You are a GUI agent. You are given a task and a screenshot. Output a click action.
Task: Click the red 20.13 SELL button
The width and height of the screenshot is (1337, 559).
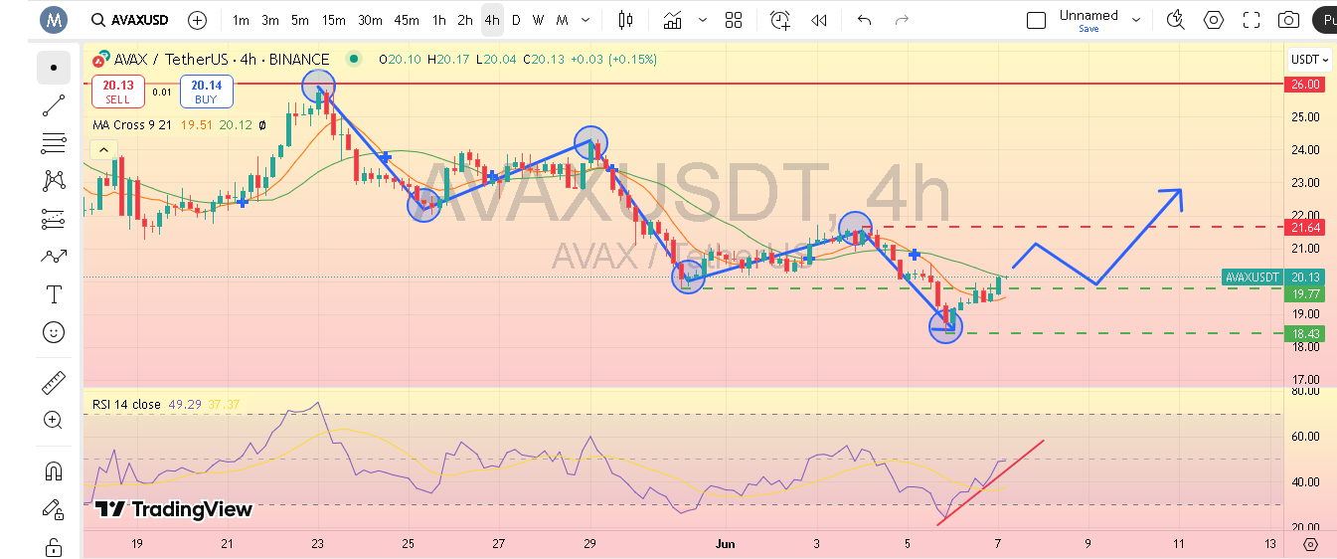click(x=117, y=92)
